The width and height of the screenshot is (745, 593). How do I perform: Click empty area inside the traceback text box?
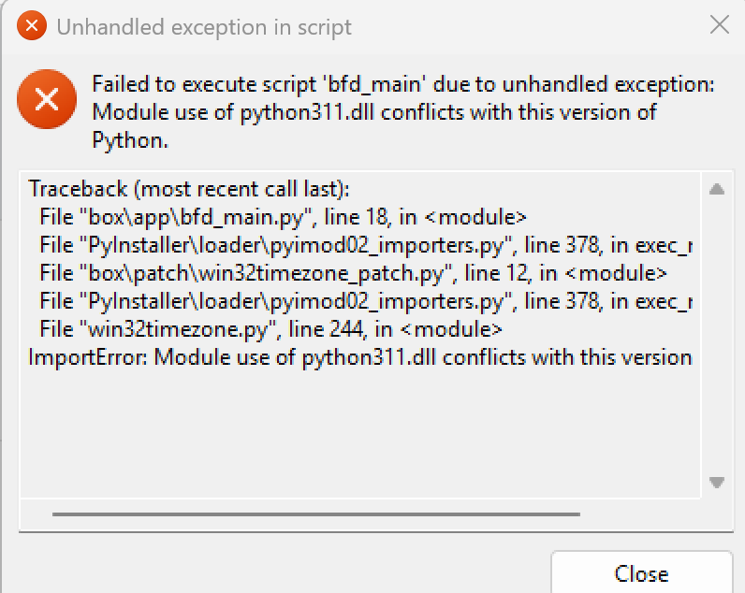(359, 432)
